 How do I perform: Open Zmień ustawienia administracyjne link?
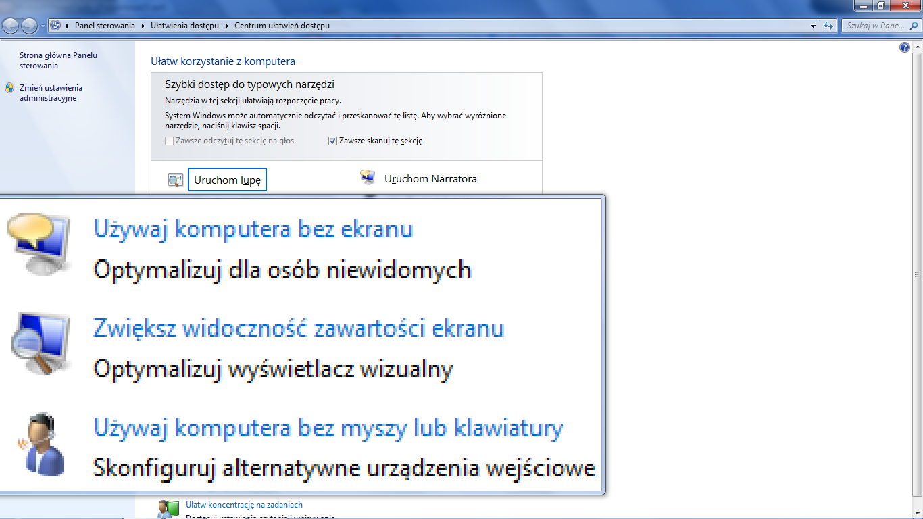click(x=51, y=93)
